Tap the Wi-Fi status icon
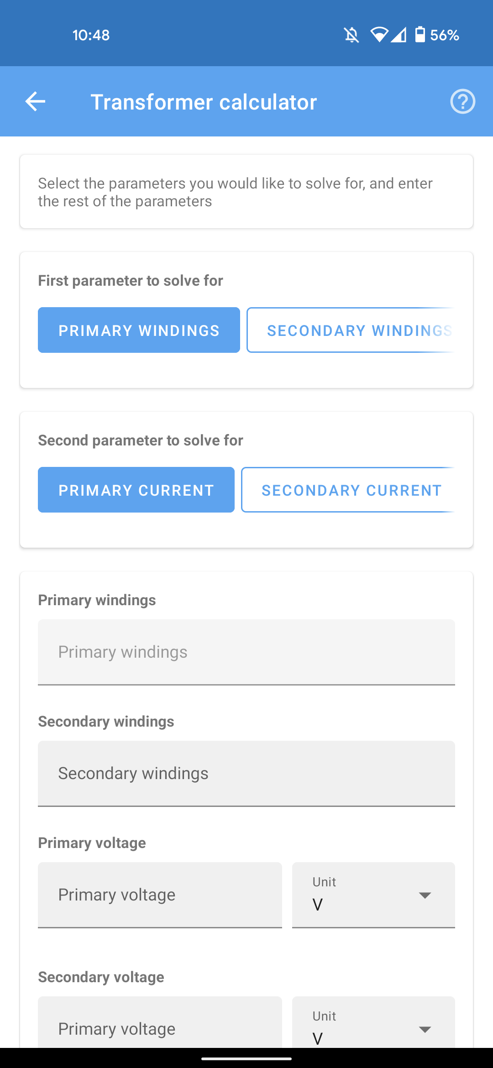 [379, 35]
